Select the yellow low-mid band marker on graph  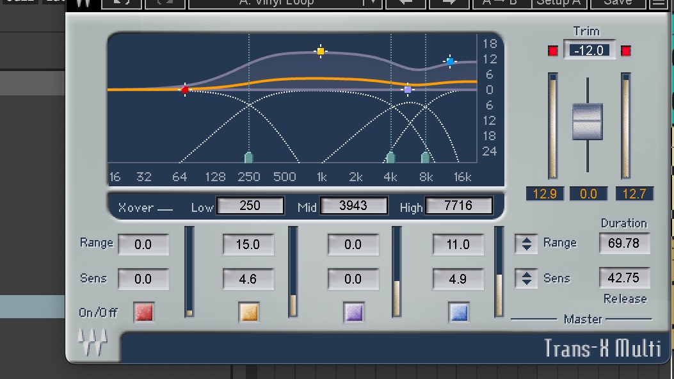(x=321, y=51)
